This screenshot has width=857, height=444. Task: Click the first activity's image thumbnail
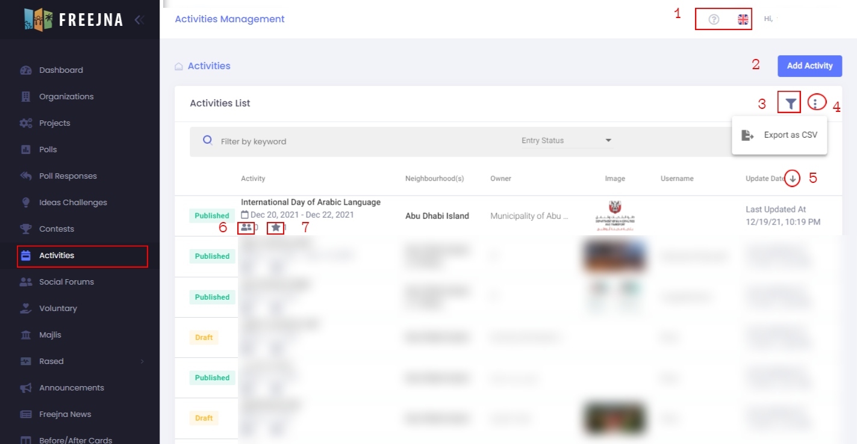tap(615, 215)
